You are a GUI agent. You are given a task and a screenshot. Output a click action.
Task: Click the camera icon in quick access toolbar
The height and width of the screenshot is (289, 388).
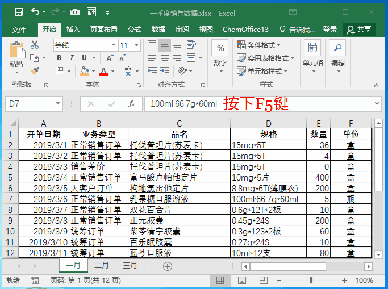click(x=75, y=12)
